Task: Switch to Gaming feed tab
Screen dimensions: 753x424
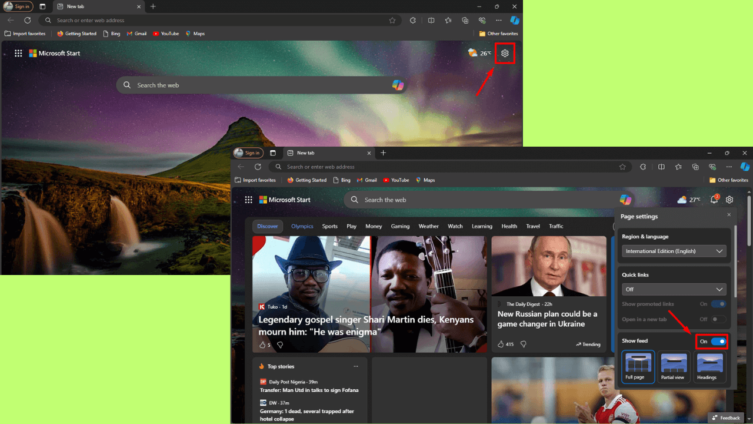Action: pyautogui.click(x=400, y=226)
